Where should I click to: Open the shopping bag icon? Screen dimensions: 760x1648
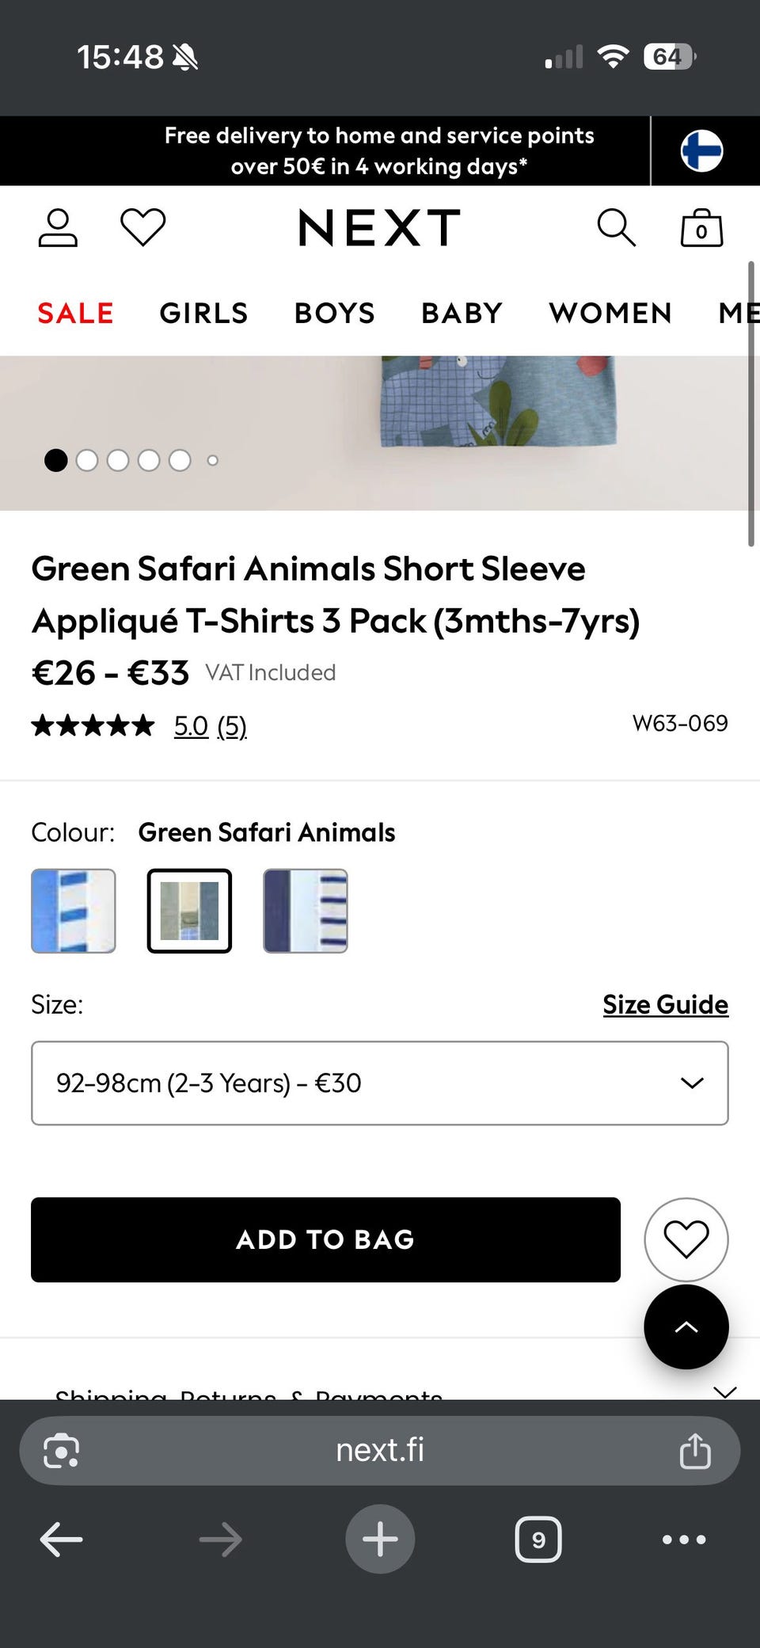pos(701,228)
